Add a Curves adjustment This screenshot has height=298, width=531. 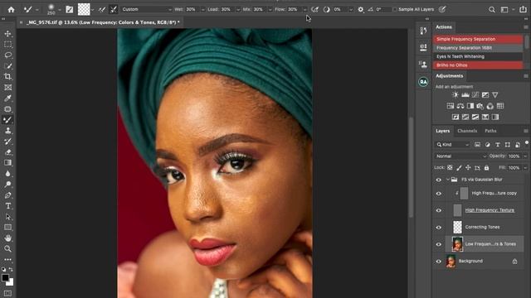coord(475,95)
